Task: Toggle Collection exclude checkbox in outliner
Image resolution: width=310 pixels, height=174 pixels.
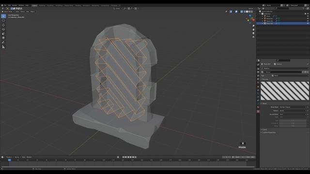Action: [x=305, y=14]
